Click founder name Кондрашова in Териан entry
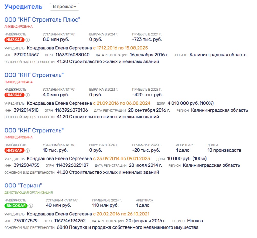Image resolution: width=257 pixels, height=238 pixels. coord(59,214)
